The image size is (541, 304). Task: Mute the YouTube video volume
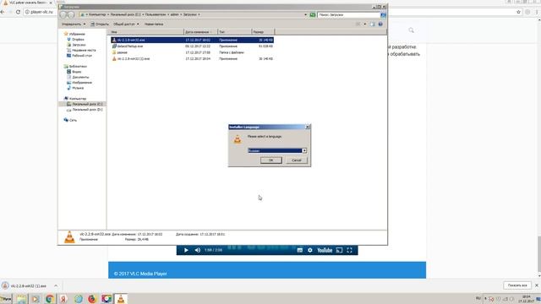197,250
